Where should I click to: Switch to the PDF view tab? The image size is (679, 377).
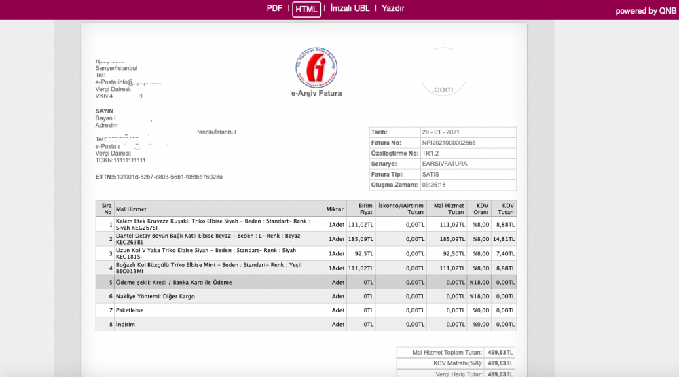tap(274, 8)
